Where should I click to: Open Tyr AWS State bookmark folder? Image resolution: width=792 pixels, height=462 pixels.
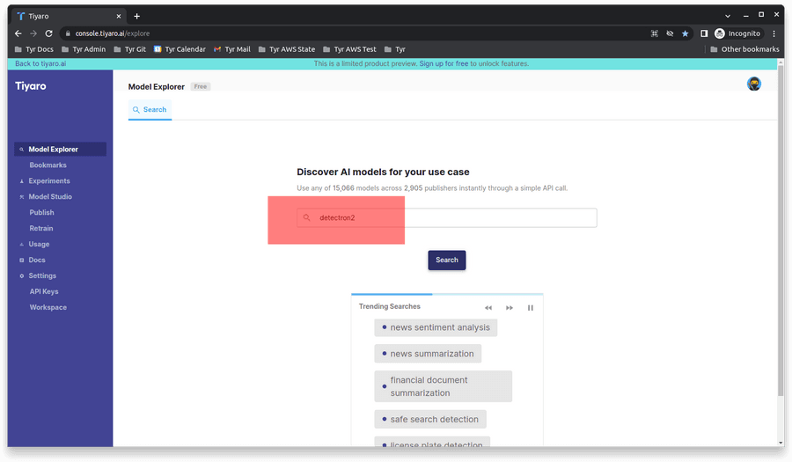coord(286,49)
